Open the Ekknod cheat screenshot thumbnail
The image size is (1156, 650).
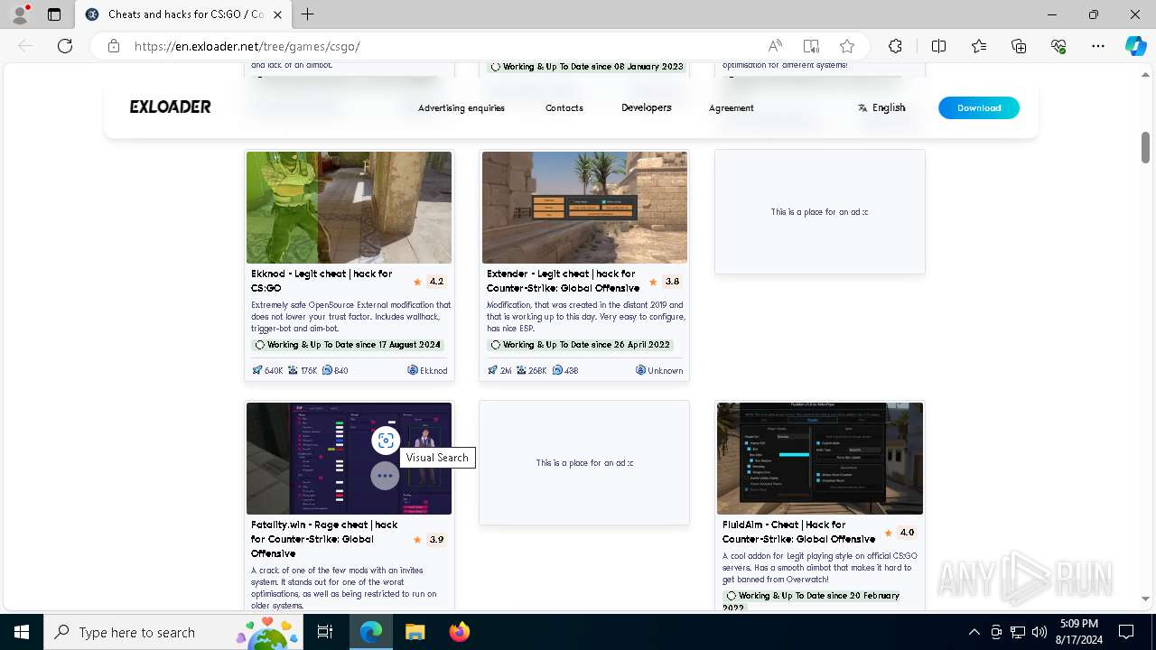(349, 208)
